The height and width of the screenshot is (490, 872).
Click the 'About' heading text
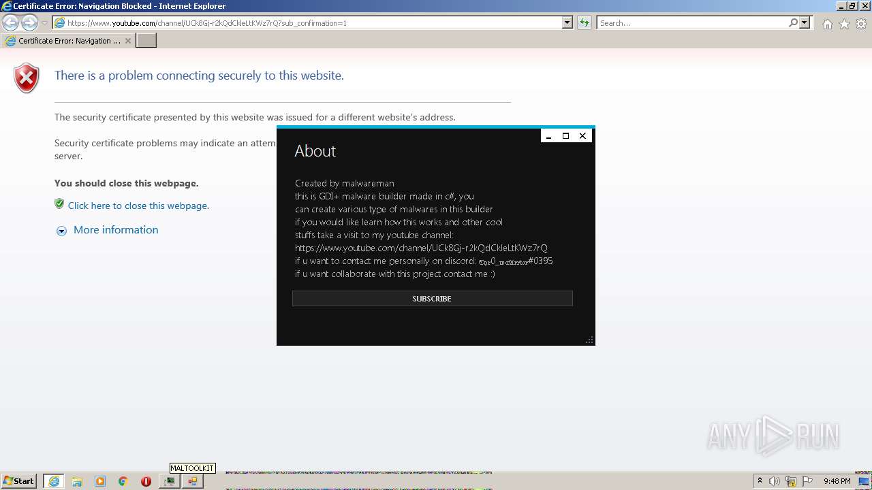pyautogui.click(x=315, y=151)
